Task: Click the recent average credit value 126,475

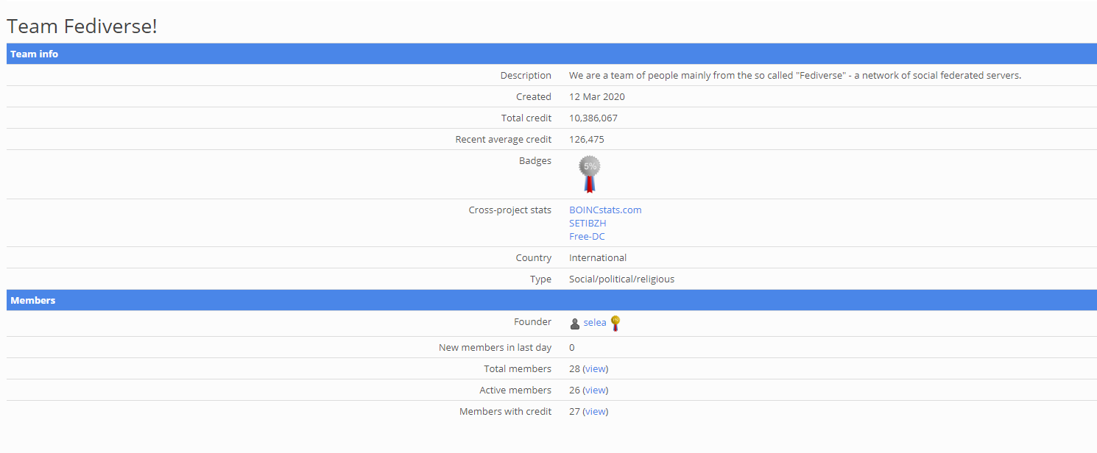Action: point(586,139)
